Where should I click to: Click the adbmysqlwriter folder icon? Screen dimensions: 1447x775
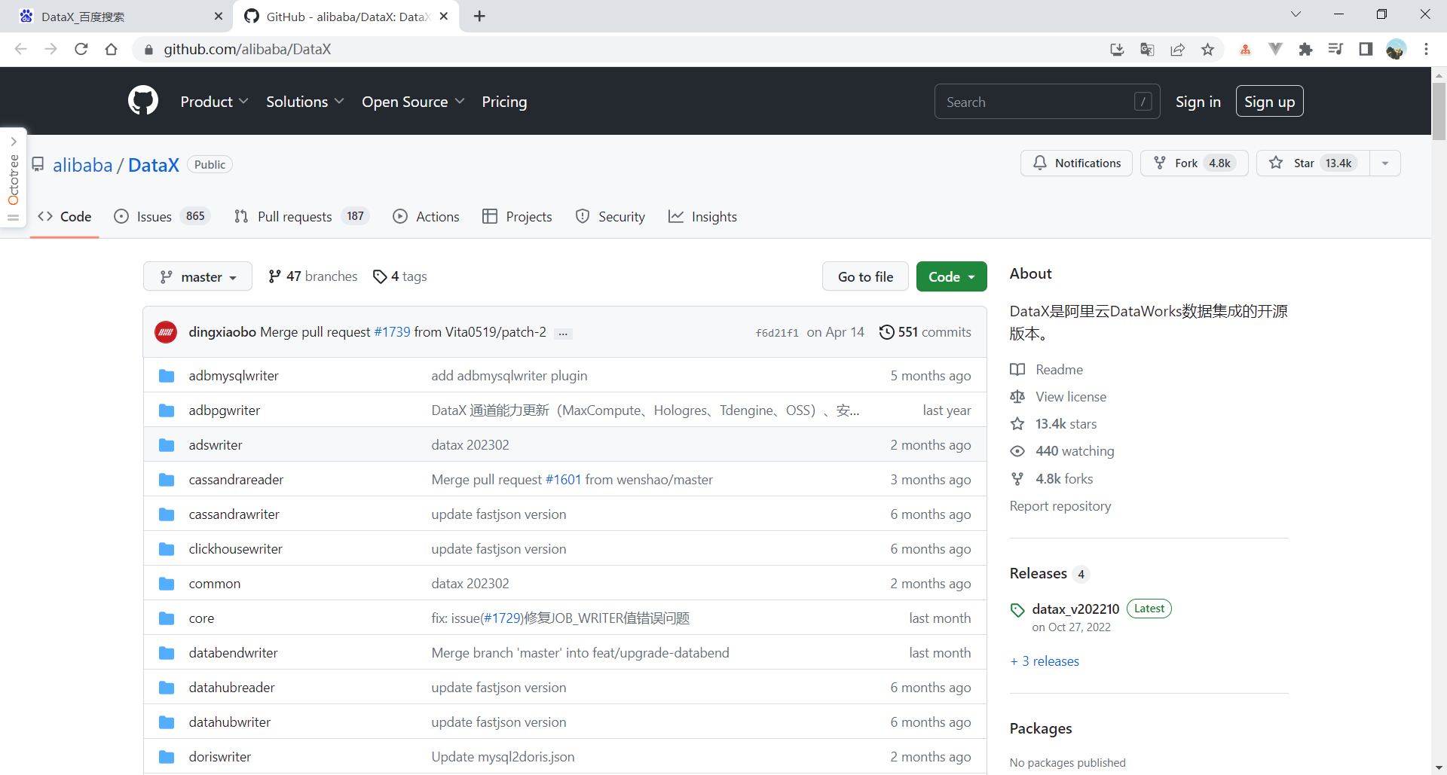pyautogui.click(x=167, y=376)
